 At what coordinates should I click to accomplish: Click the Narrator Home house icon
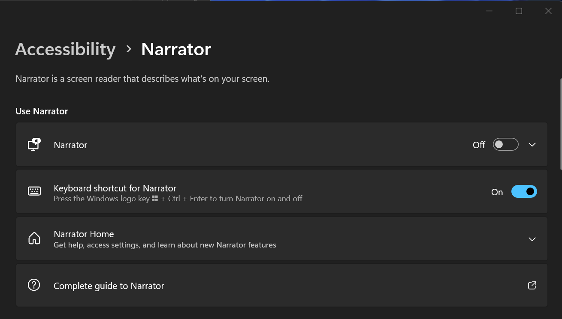[34, 239]
